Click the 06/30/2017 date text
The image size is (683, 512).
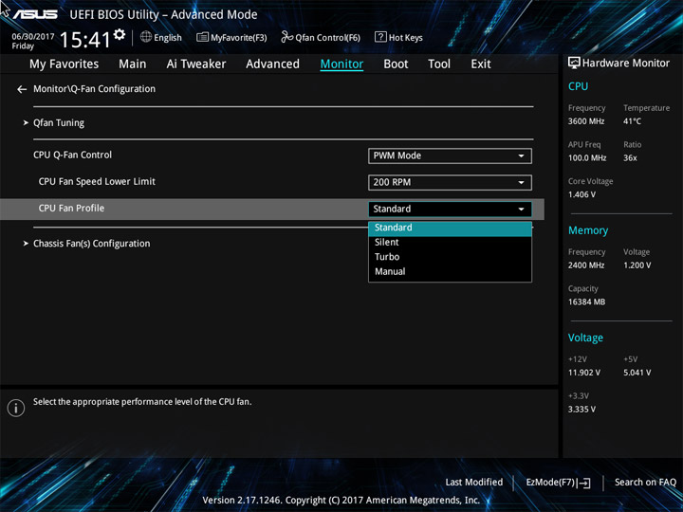tap(33, 37)
